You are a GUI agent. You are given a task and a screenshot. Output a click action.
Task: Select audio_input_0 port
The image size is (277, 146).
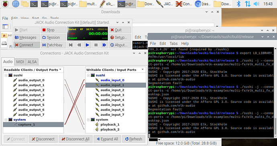[112, 80]
